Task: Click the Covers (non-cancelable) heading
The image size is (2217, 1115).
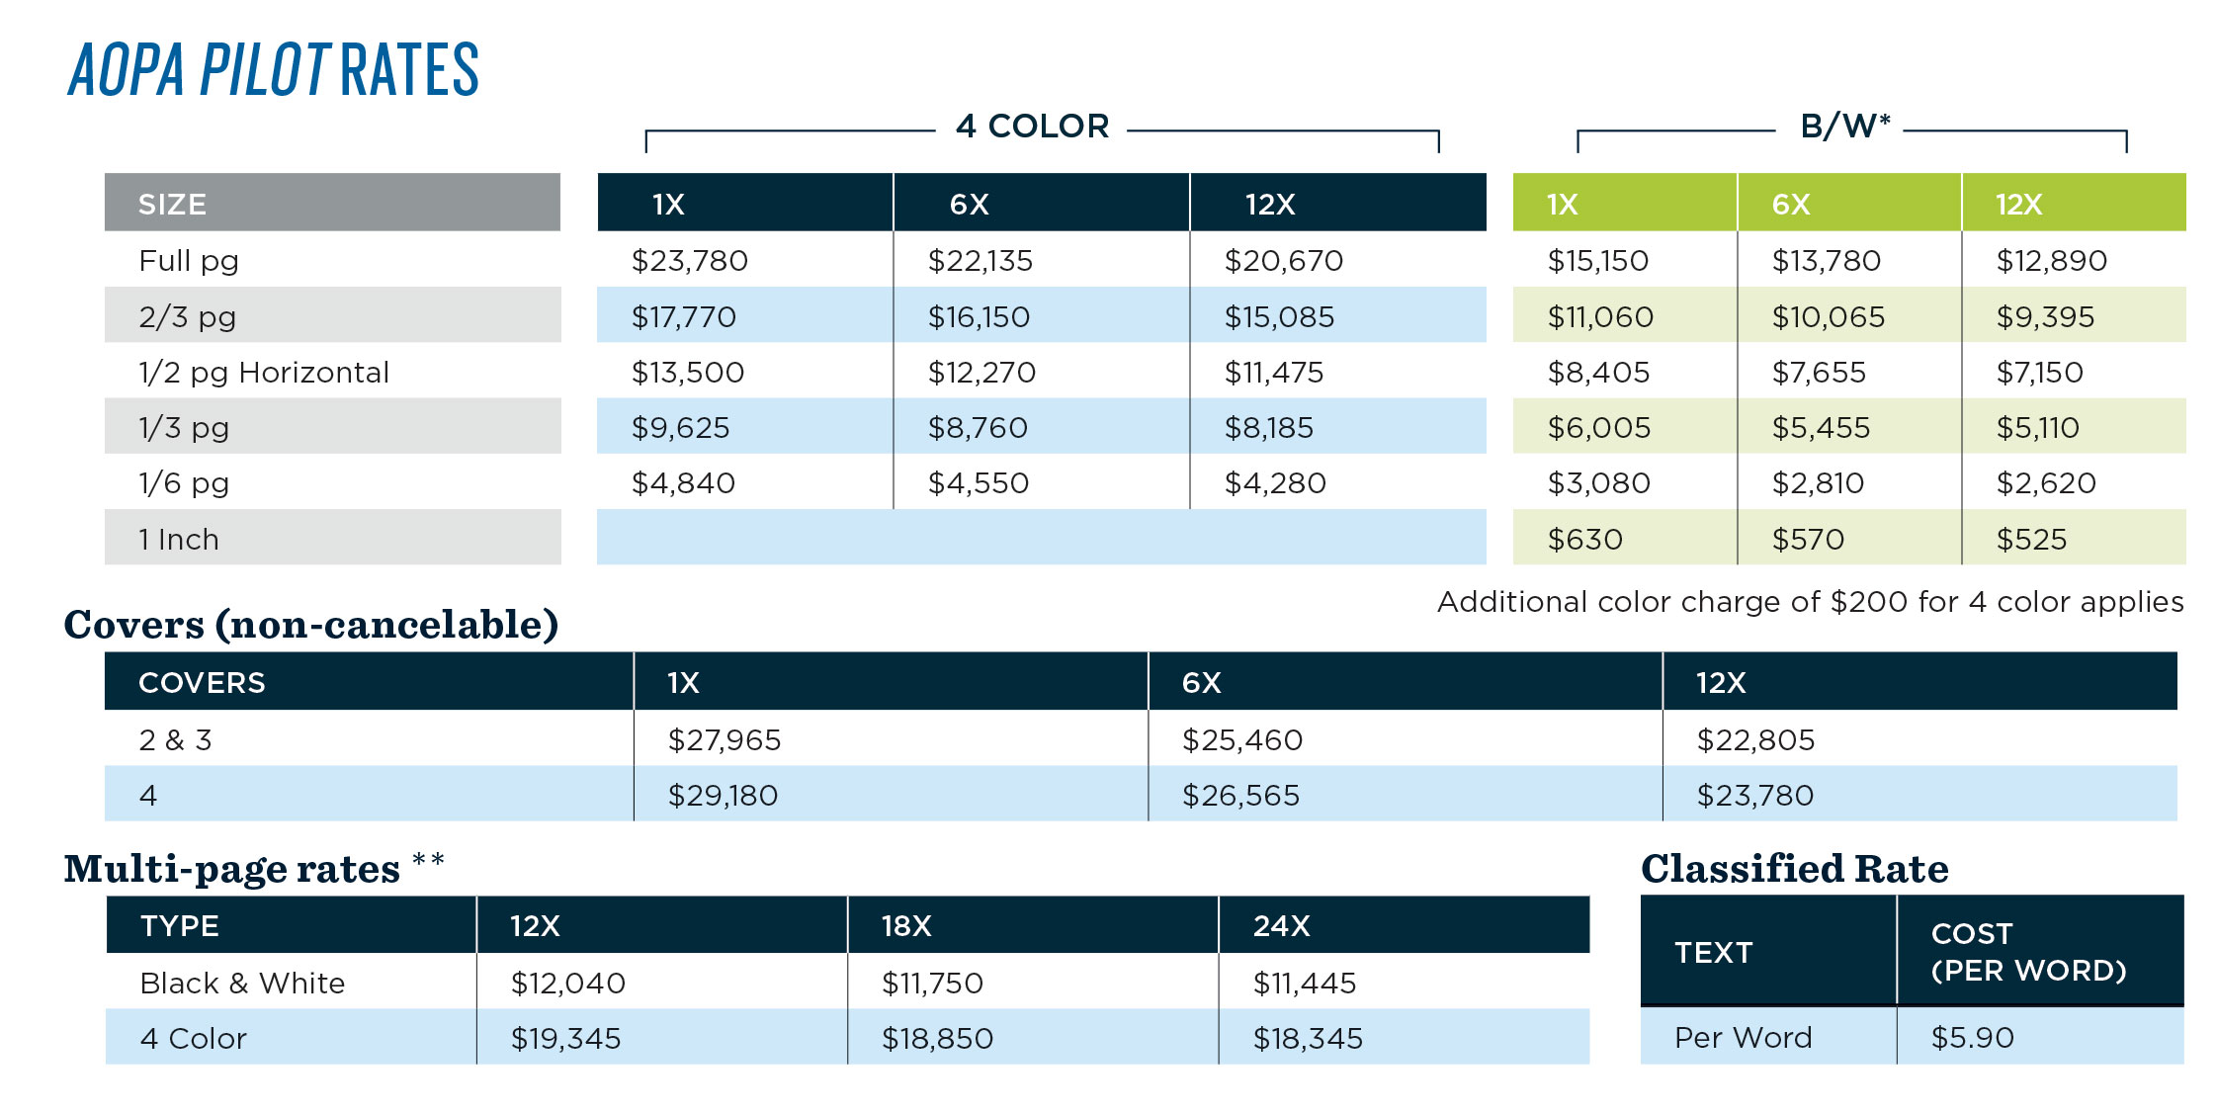Action: 311,625
